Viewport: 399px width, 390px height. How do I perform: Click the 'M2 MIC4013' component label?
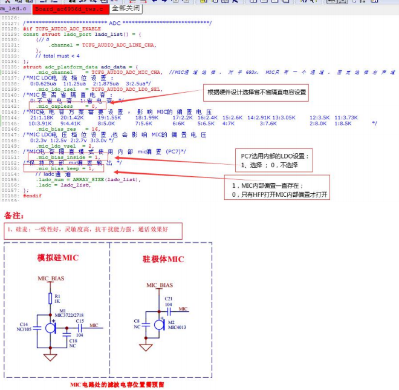coord(177,325)
